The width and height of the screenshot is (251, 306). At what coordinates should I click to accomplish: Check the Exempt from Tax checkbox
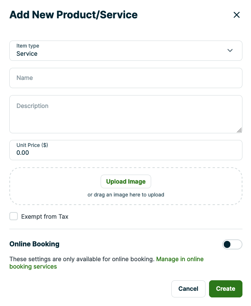pyautogui.click(x=14, y=216)
